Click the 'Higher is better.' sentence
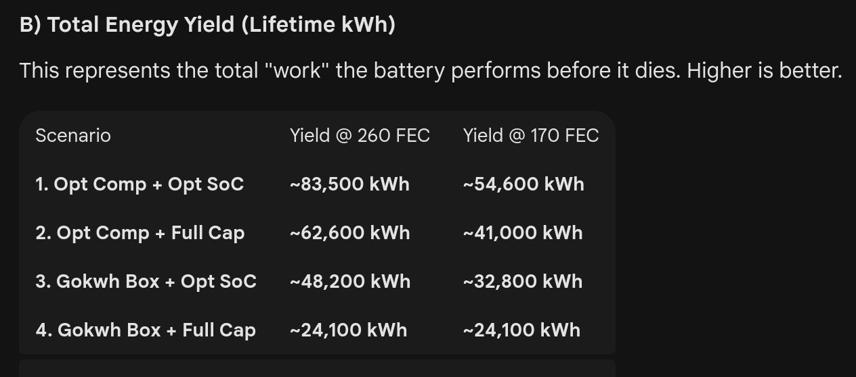Screen dimensions: 856x377 coord(764,70)
